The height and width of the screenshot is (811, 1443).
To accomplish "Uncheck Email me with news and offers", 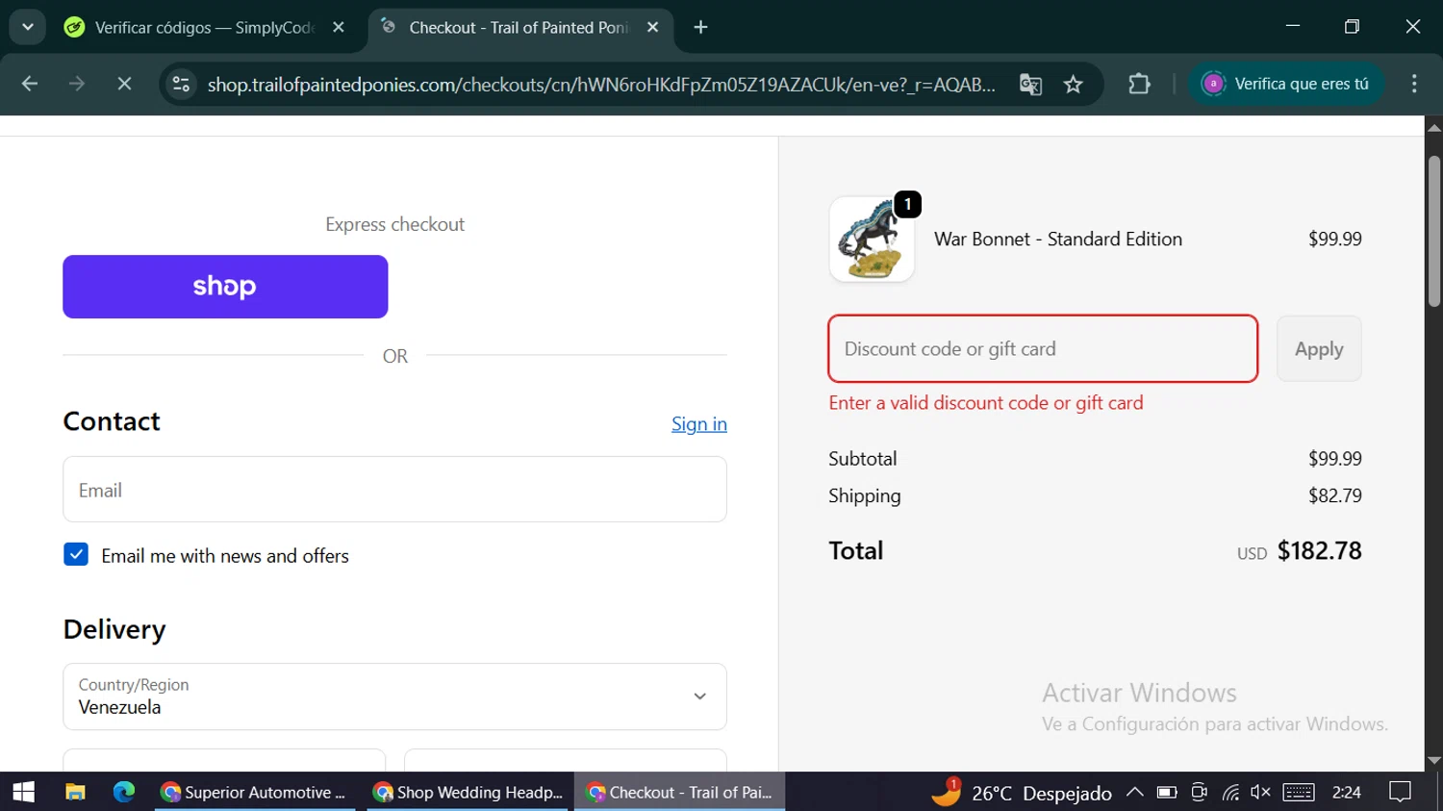I will pos(76,555).
